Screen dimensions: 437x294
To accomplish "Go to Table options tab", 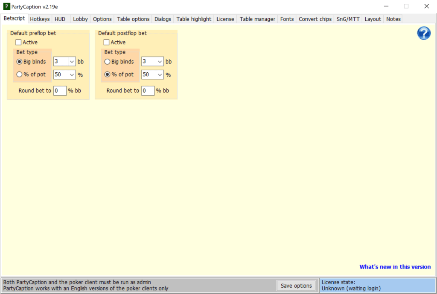I will point(133,19).
